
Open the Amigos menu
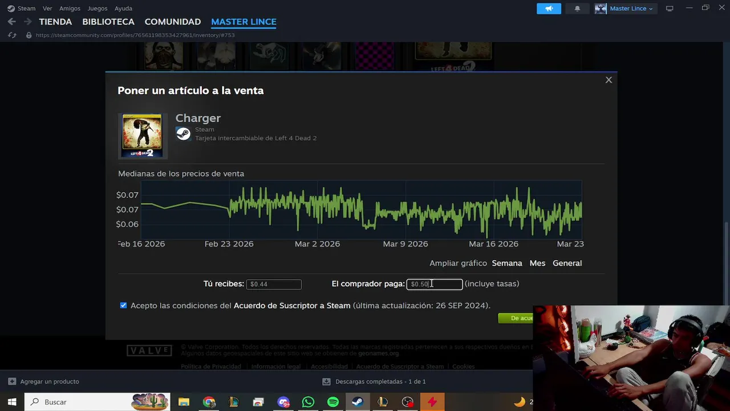(70, 9)
